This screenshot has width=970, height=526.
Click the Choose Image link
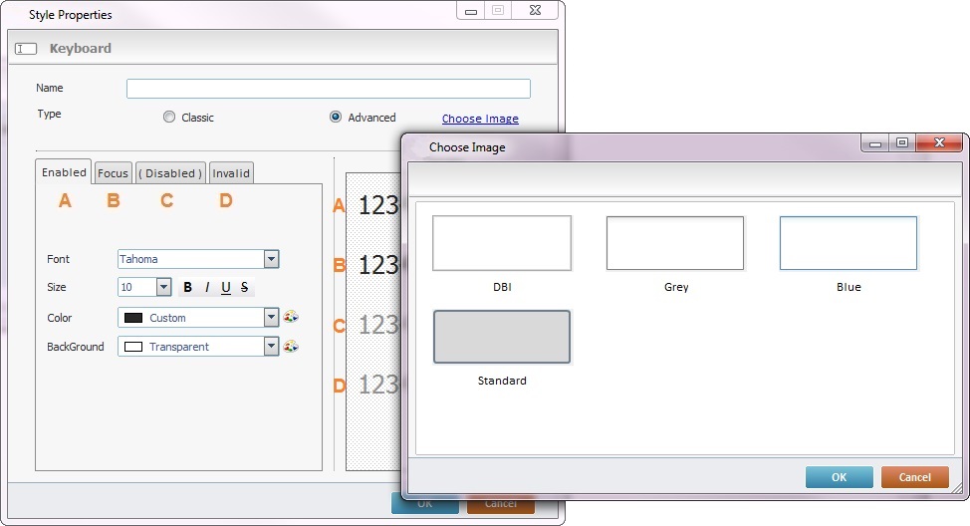(480, 119)
